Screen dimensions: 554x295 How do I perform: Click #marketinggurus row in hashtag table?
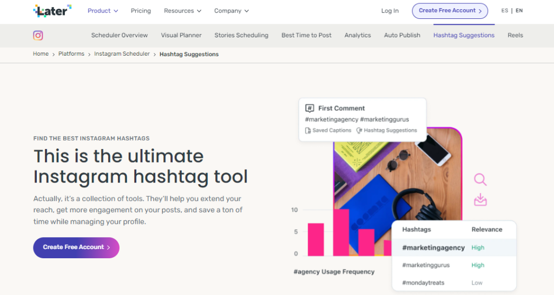click(x=454, y=265)
